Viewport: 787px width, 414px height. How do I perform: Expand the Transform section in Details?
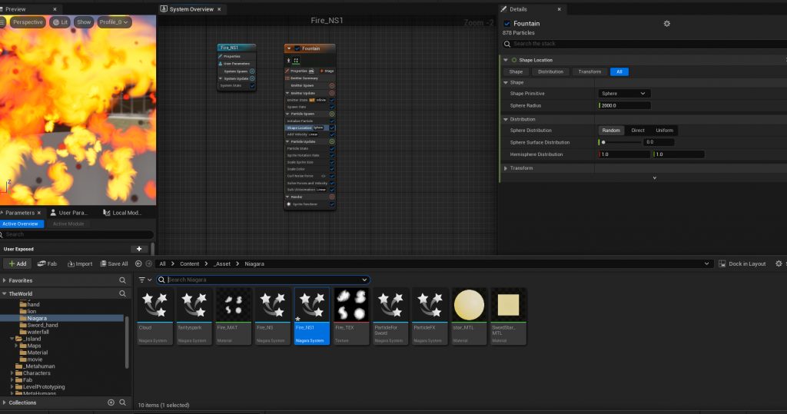(506, 167)
